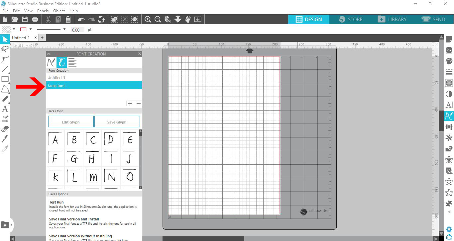The image size is (454, 241).
Task: Collapse the Font Creation panel
Action: coord(49,54)
